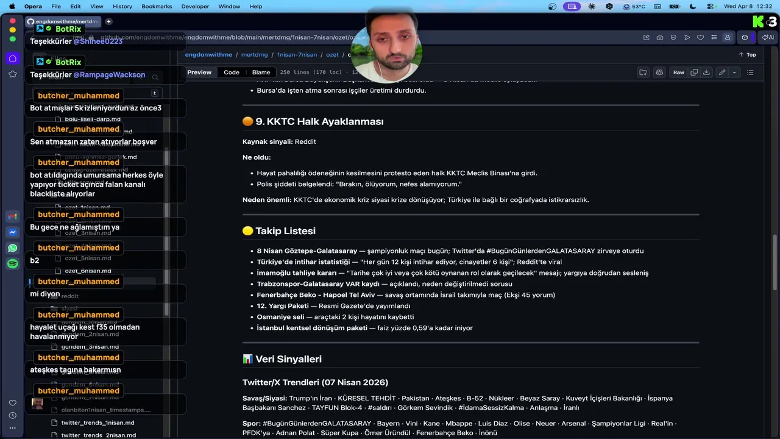Open the Opera AI assistant button
Image resolution: width=780 pixels, height=439 pixels.
[768, 37]
